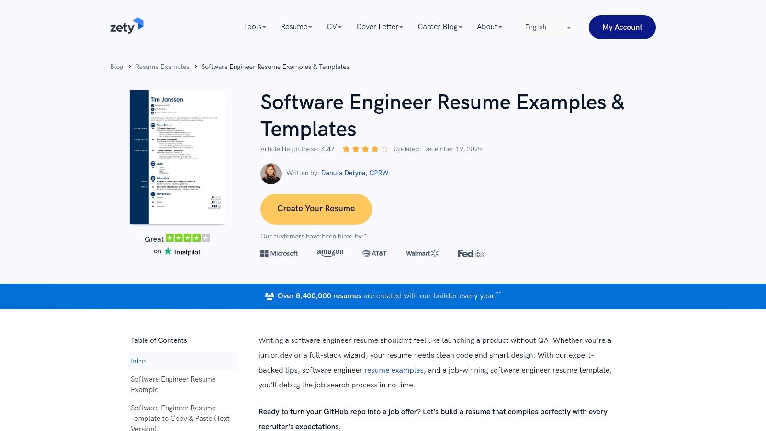Screen dimensions: 766x431
Task: Select the Amazon logo
Action: (x=330, y=253)
